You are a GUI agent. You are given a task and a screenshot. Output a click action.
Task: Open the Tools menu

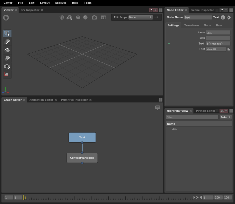(x=87, y=3)
